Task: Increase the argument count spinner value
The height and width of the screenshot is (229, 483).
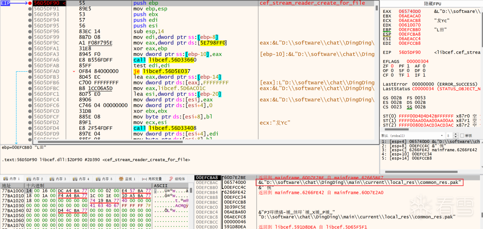Action: 456,134
